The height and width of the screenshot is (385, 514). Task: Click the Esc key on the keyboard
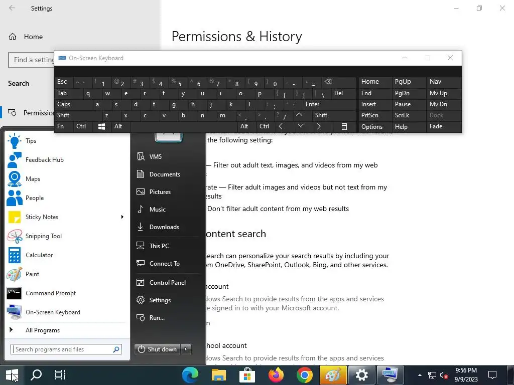pos(64,82)
